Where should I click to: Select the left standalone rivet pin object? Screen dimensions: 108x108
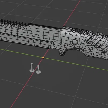[32, 67]
